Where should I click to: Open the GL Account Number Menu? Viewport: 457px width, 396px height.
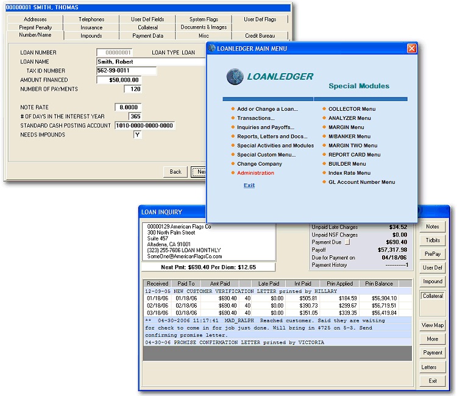click(362, 182)
